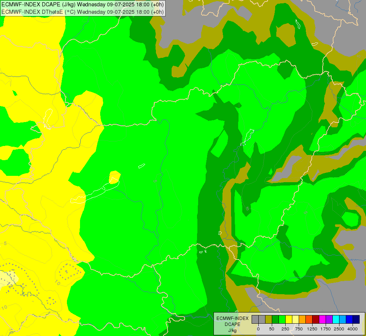The image size is (366, 336).
Task: Select the dark green legend swatch
Action: [276, 319]
